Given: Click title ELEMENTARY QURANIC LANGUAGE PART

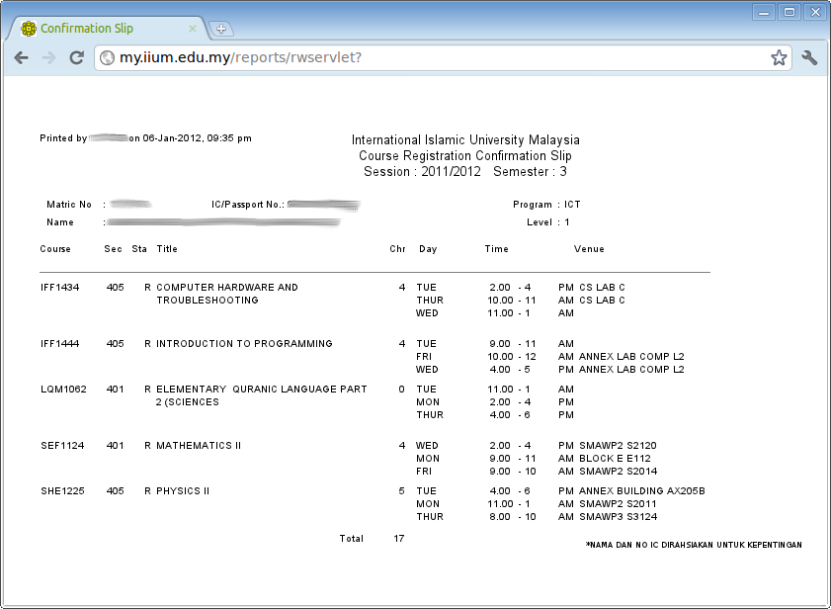Looking at the screenshot, I should tap(262, 390).
